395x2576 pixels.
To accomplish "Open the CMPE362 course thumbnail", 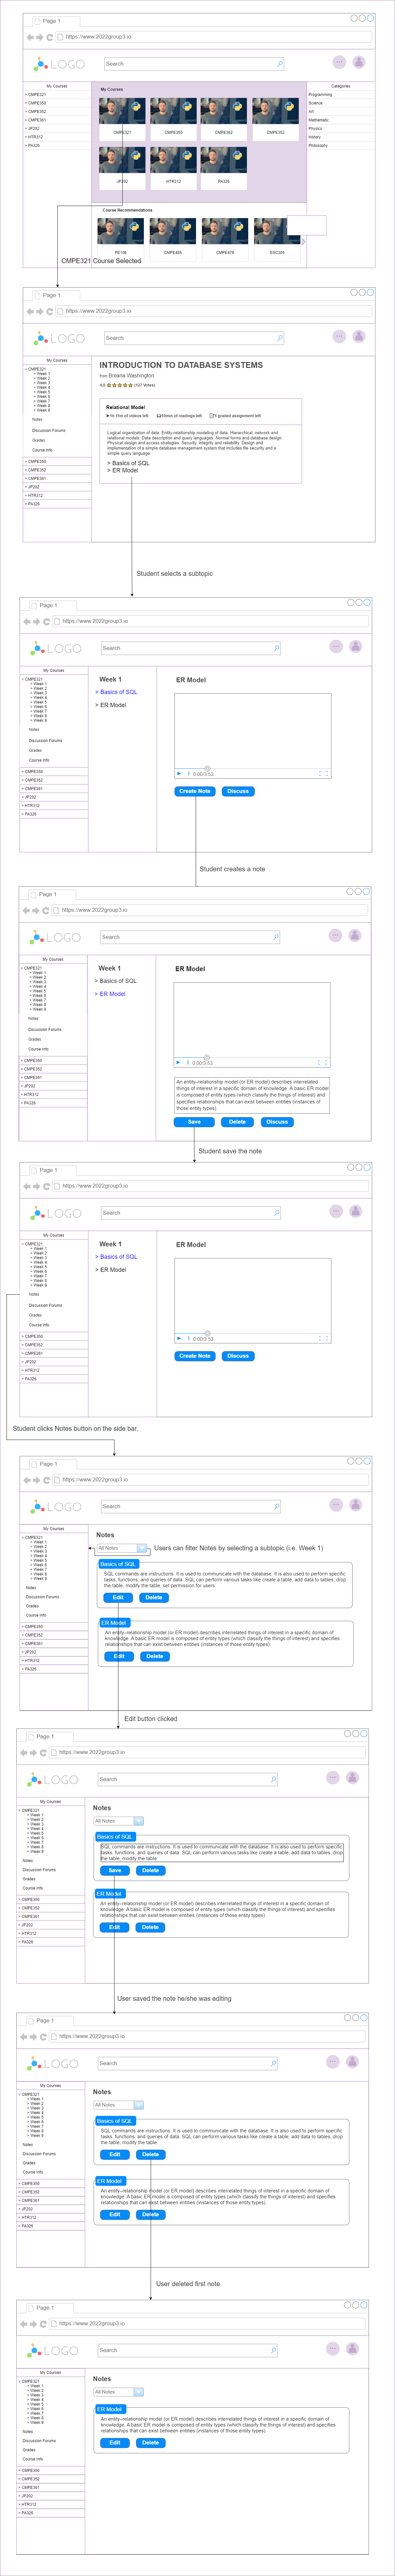I will click(224, 111).
